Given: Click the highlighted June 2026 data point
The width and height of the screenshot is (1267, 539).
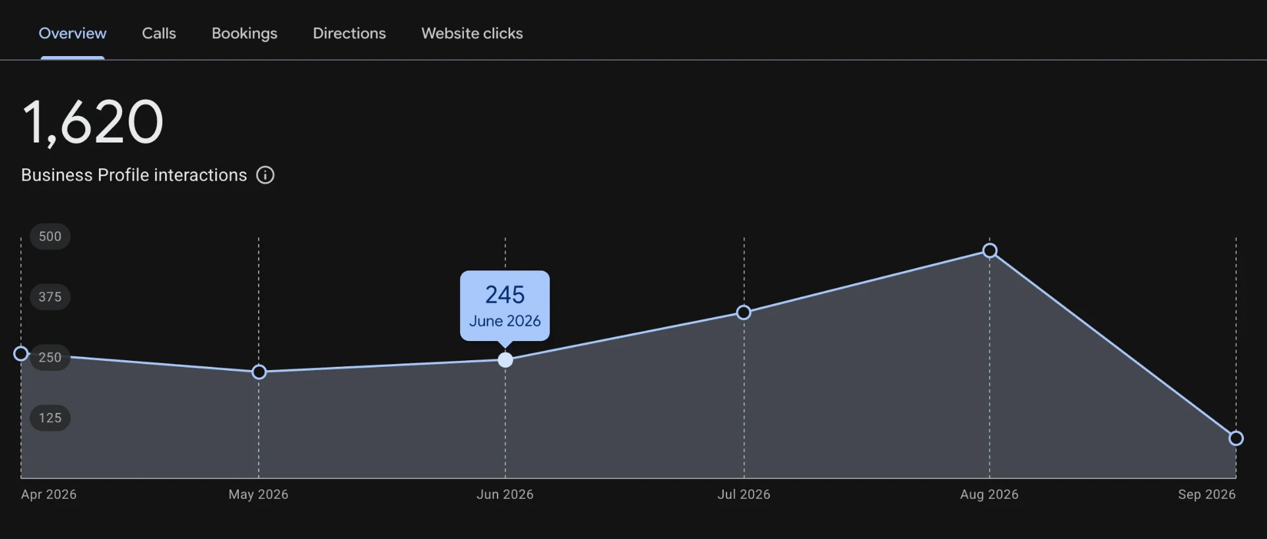Looking at the screenshot, I should pyautogui.click(x=505, y=360).
